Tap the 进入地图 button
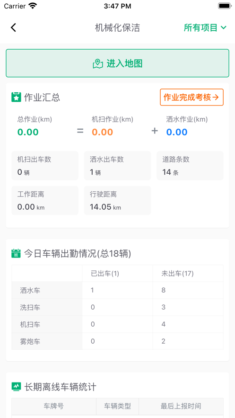Image resolution: width=235 pixels, height=418 pixels. [x=117, y=63]
